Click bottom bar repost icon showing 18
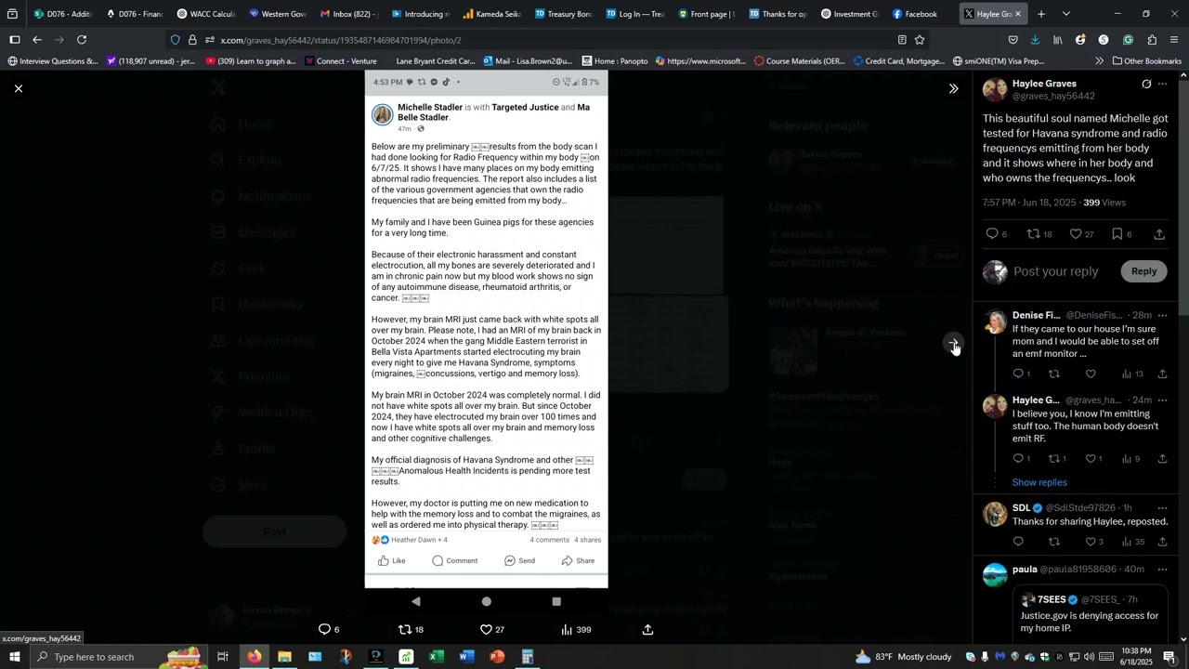This screenshot has height=669, width=1189. [x=411, y=630]
